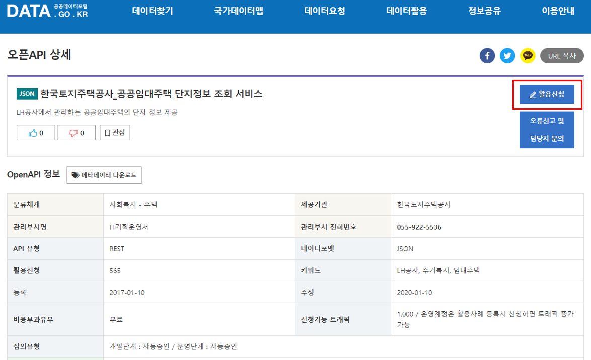The height and width of the screenshot is (360, 591).
Task: Open 오류신고 및 담당자 문의
Action: click(547, 130)
